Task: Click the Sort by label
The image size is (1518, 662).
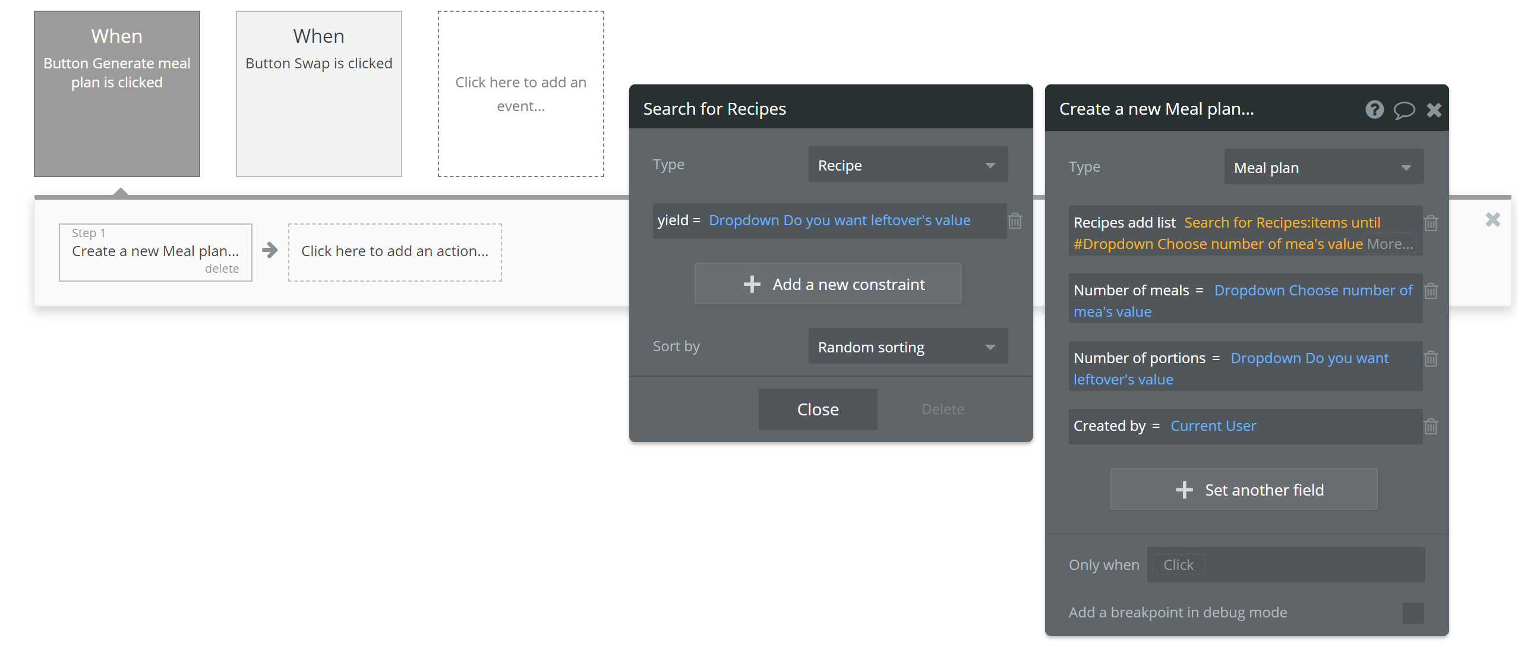Action: (676, 346)
